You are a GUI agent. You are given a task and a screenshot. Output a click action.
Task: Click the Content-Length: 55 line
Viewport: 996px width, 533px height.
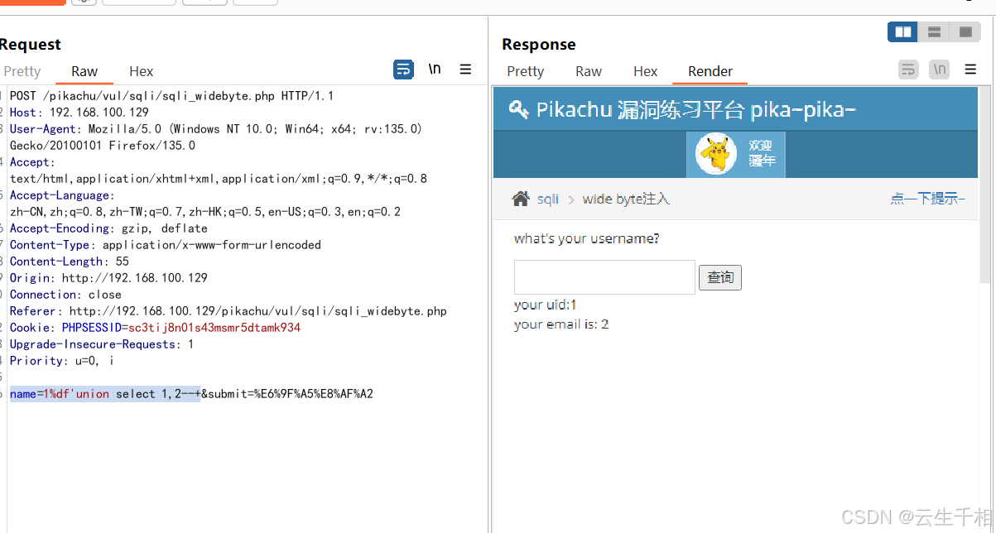tap(70, 262)
